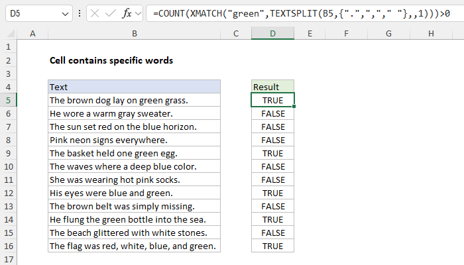
Task: Select cell 'She was wearing hot pink socks.'
Action: [135, 180]
